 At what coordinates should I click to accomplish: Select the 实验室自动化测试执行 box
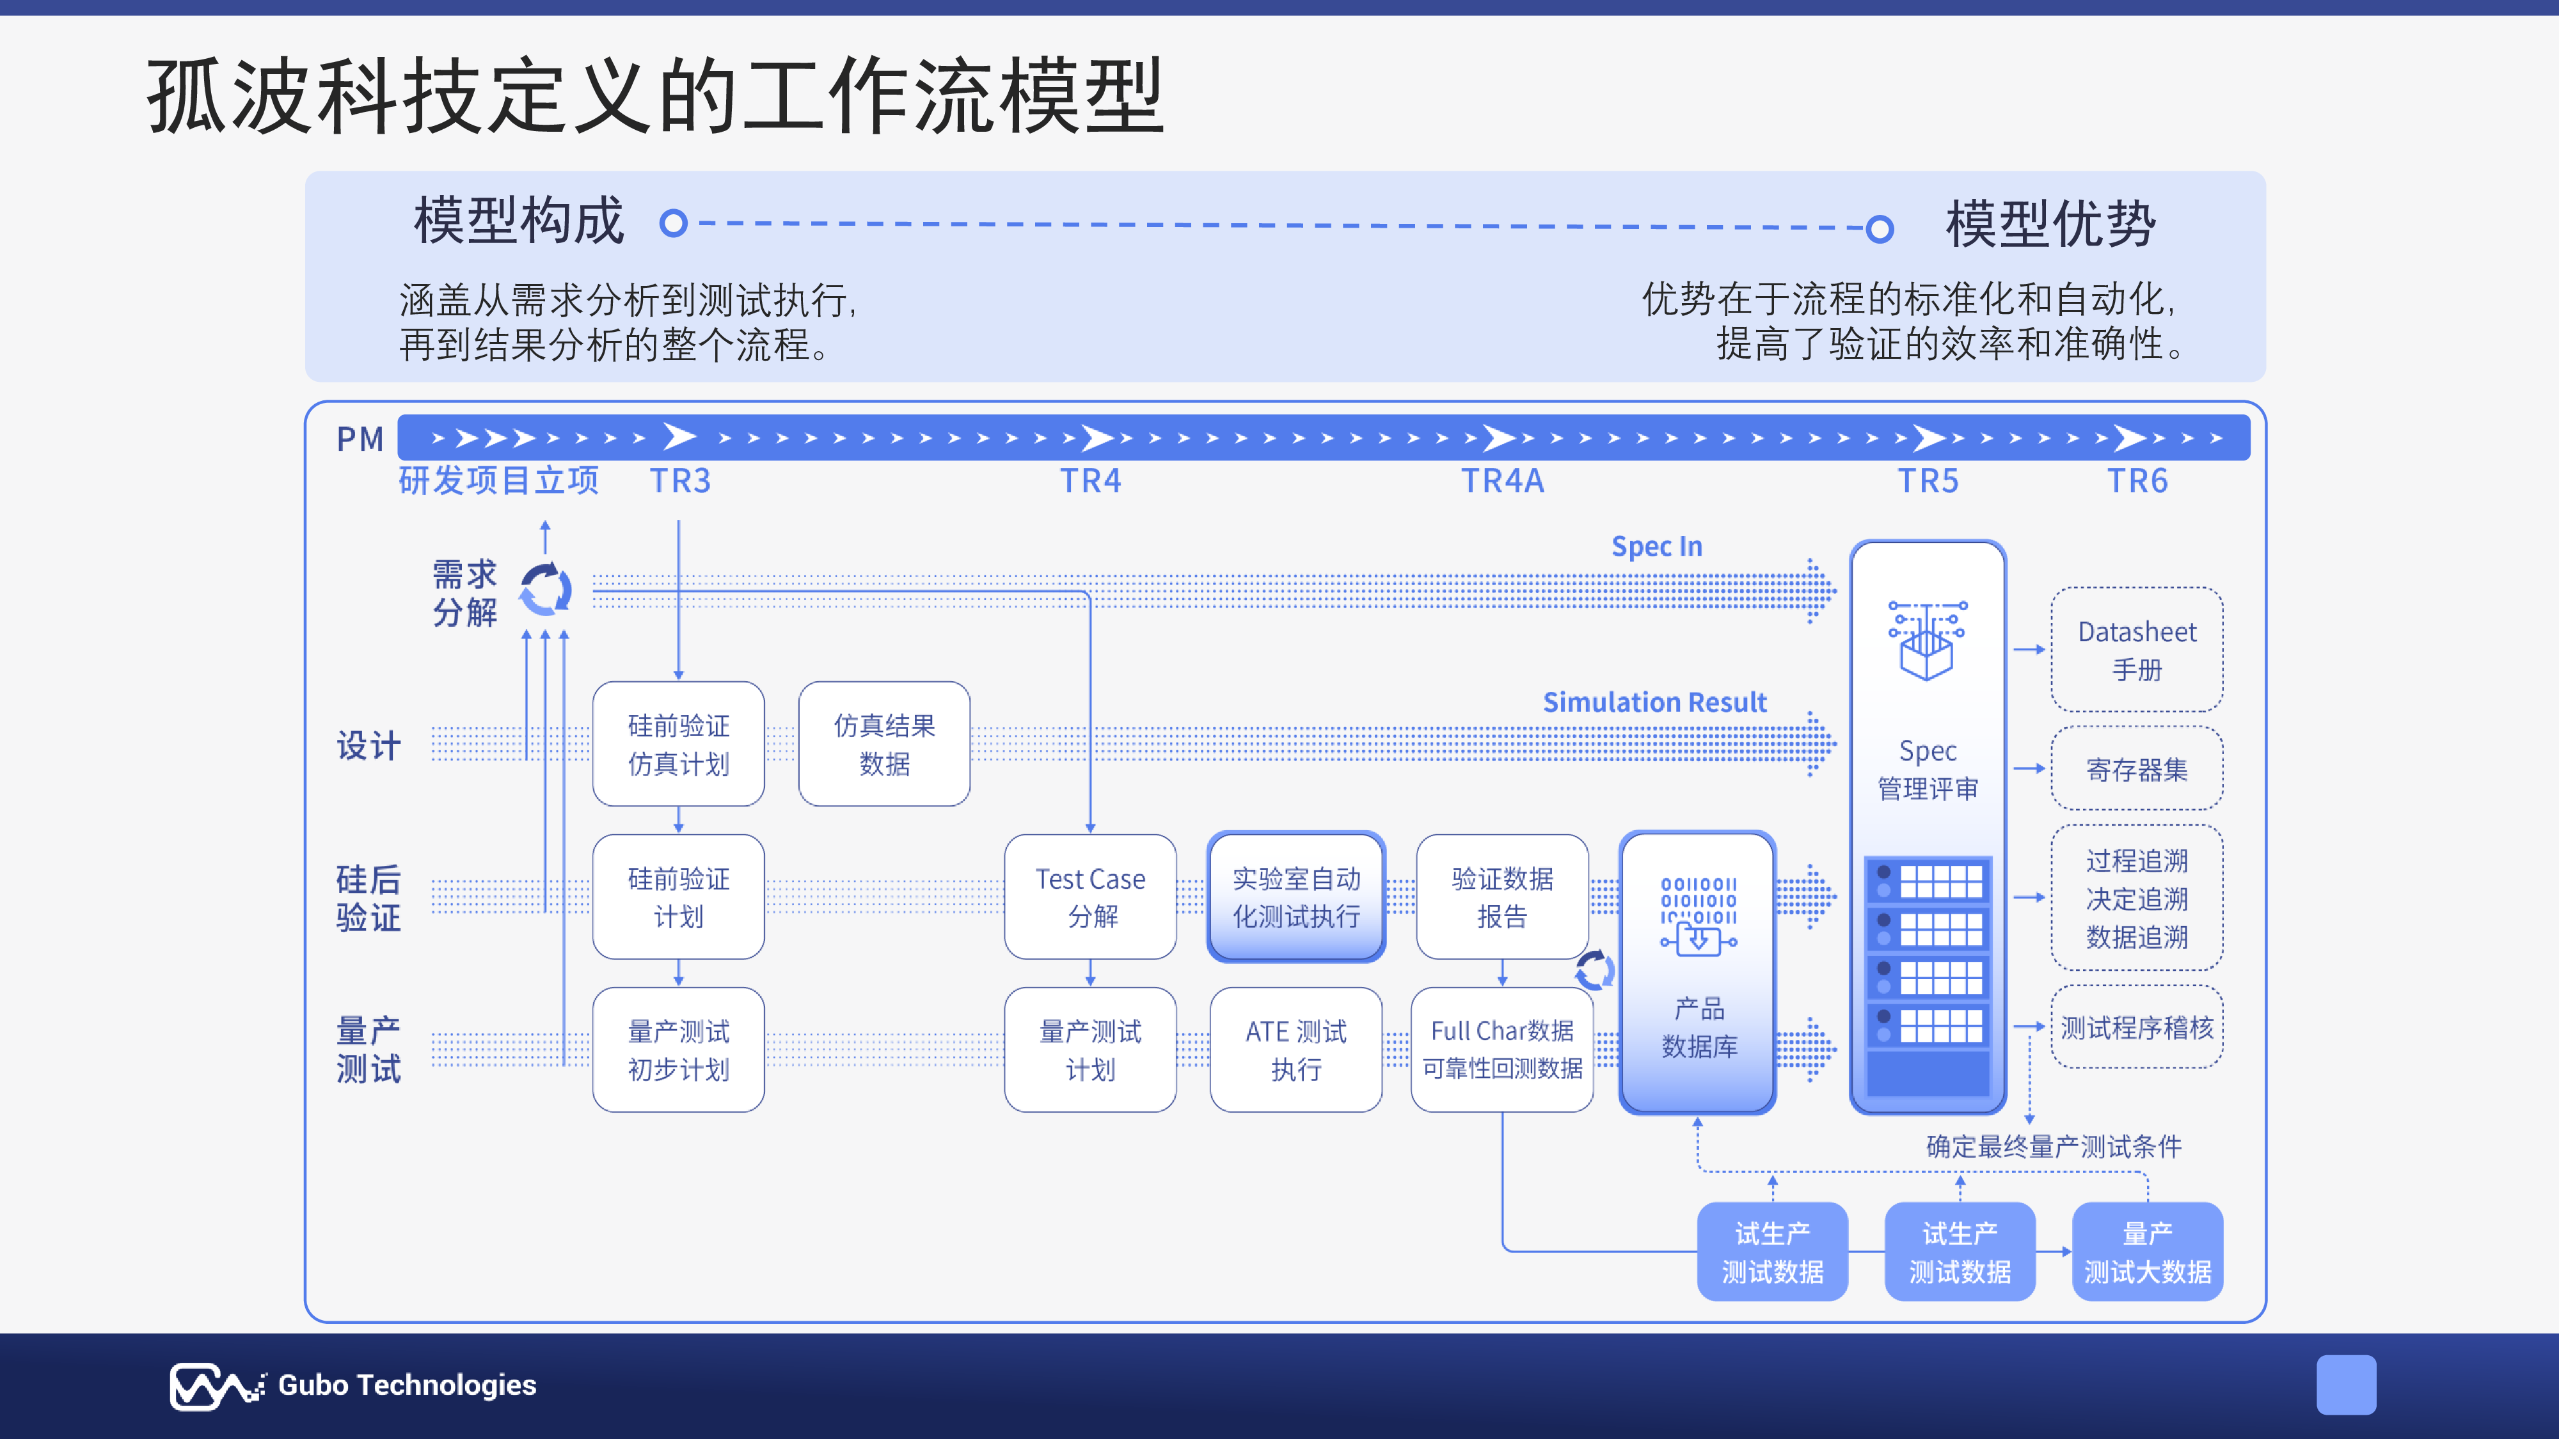point(1296,897)
